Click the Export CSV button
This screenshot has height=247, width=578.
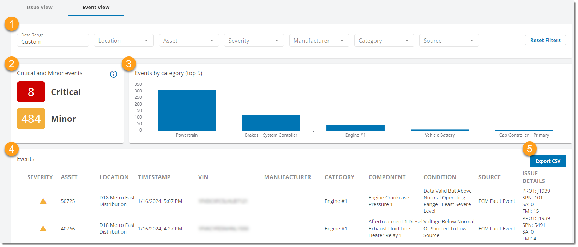coord(548,161)
